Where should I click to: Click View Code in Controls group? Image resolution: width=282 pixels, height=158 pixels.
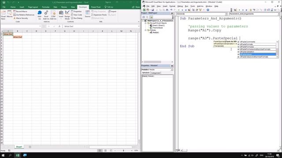click(76, 15)
